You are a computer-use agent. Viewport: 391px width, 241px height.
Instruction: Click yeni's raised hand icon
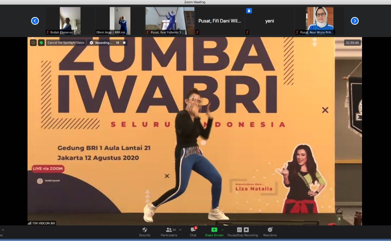[249, 11]
